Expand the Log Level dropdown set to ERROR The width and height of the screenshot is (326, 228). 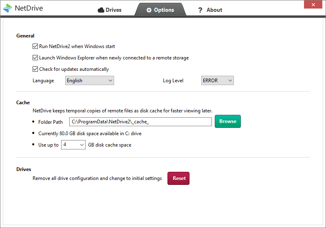(x=217, y=81)
